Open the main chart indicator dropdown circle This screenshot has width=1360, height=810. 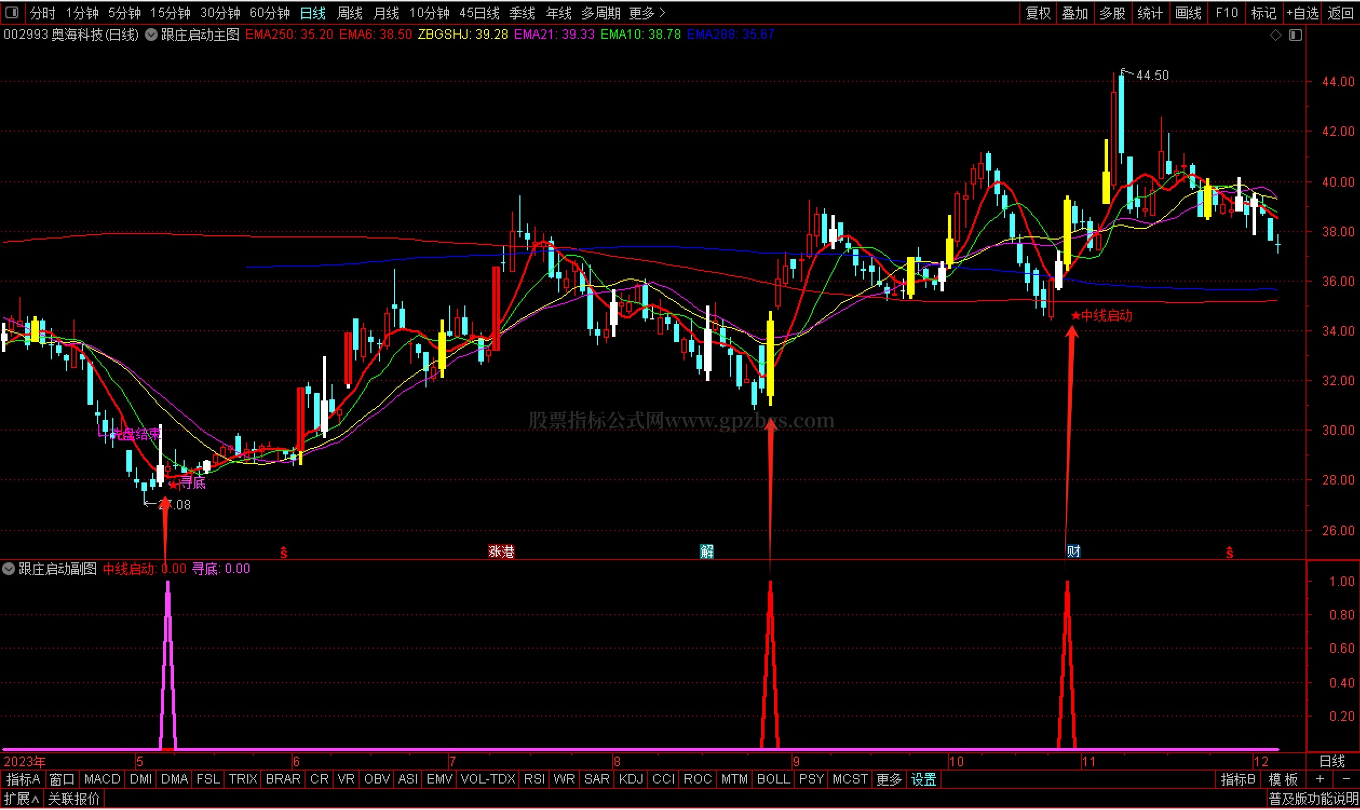(151, 35)
